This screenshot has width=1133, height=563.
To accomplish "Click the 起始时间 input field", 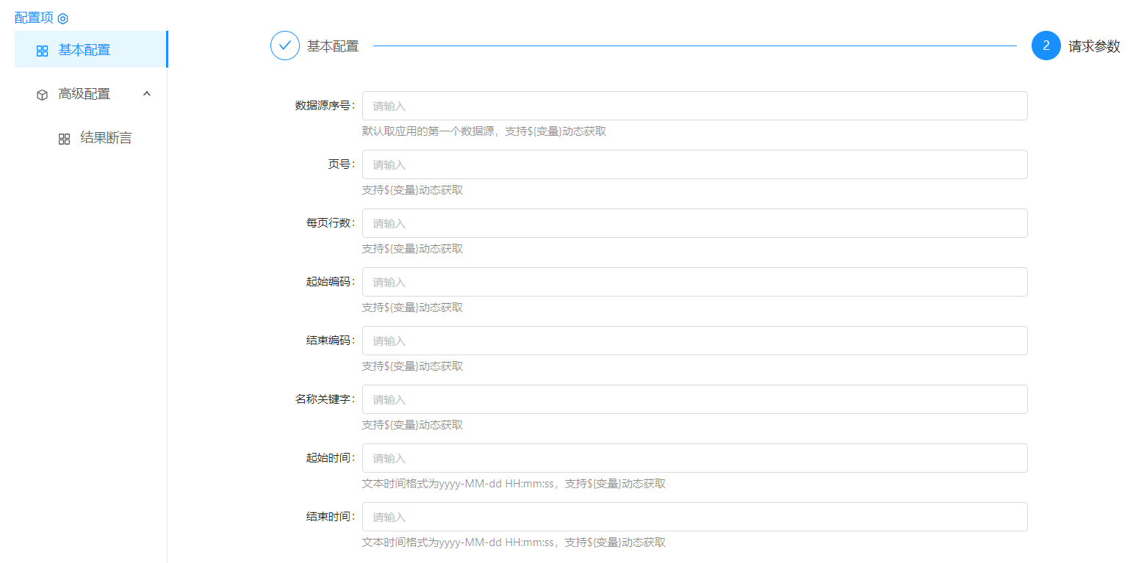I will 694,458.
